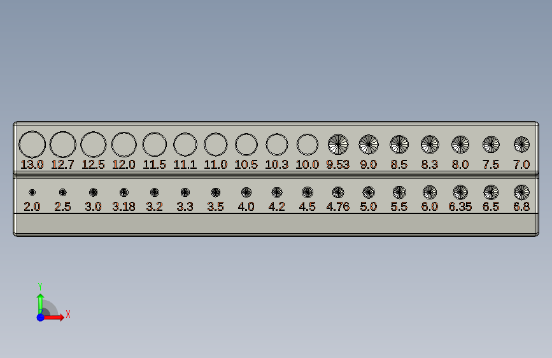Click the engraved text 8.0
The width and height of the screenshot is (552, 358).
[x=460, y=164]
